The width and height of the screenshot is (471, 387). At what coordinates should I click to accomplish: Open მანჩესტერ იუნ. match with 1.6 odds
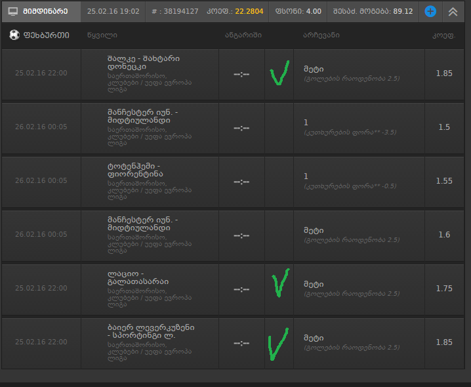point(143,224)
